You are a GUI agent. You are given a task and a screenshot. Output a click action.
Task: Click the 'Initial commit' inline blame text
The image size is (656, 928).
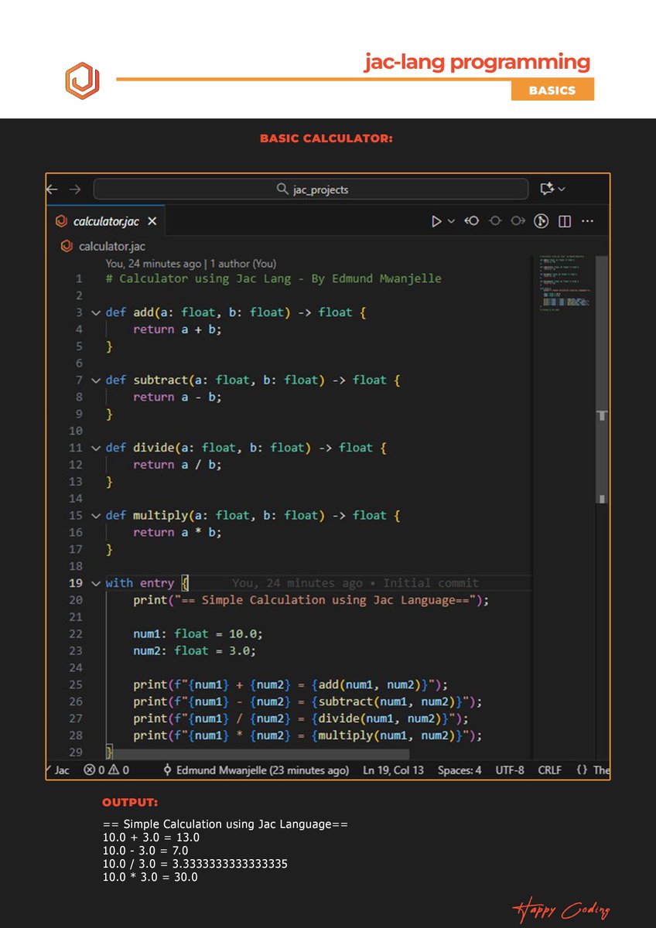[431, 583]
